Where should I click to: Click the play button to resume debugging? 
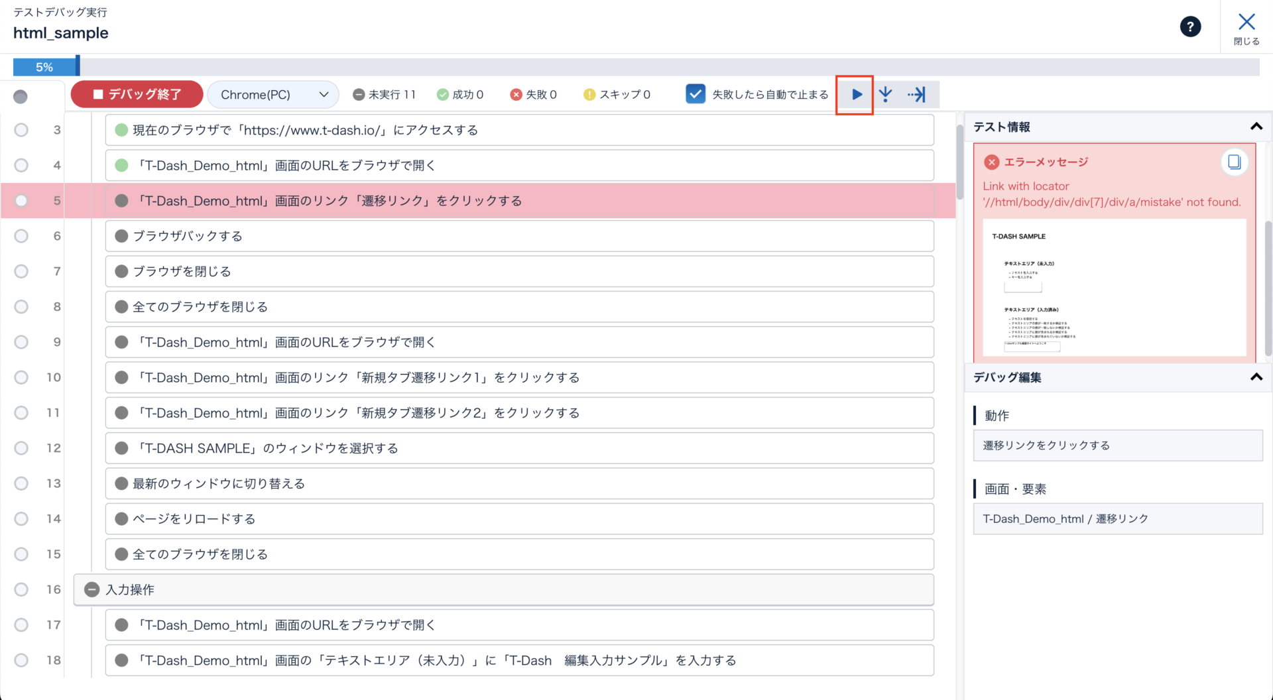[856, 95]
